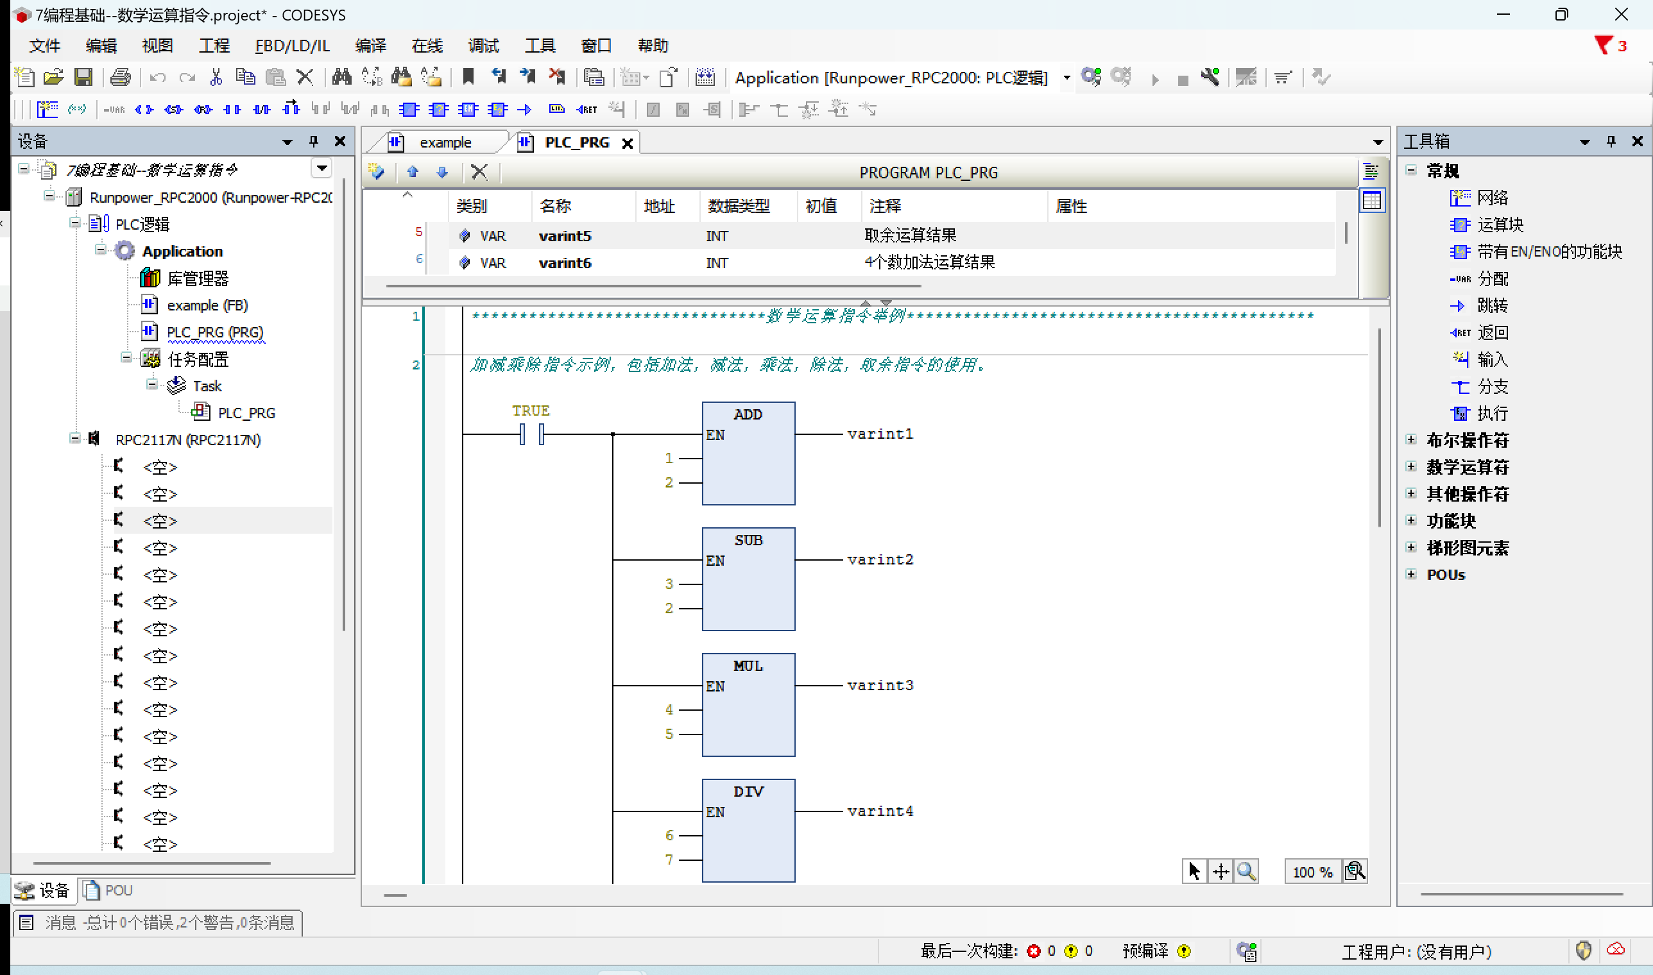Open the 在线 menu
Screen dimensions: 1653x975
[x=427, y=46]
